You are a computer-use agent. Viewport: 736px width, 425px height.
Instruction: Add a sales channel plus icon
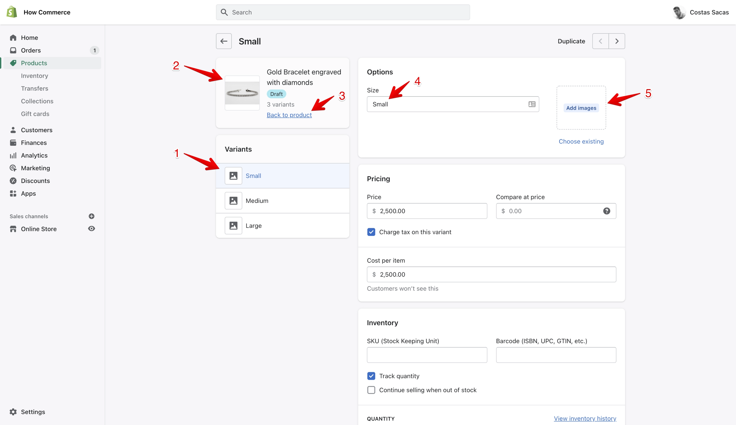[91, 216]
